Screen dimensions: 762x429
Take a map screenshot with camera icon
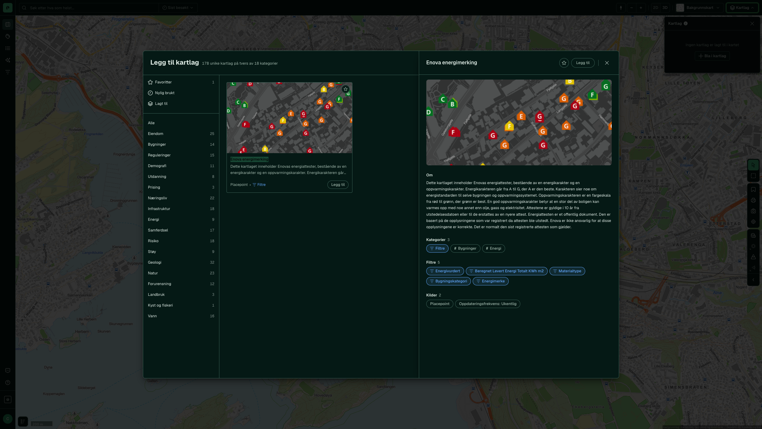tap(753, 211)
